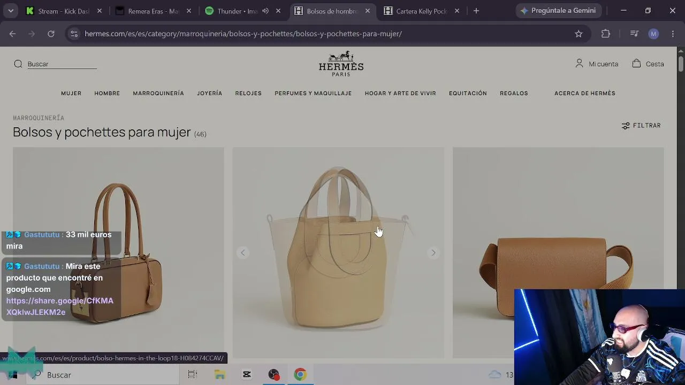Screen dimensions: 685x385
Task: Open Mi cuenta account page
Action: [x=597, y=64]
